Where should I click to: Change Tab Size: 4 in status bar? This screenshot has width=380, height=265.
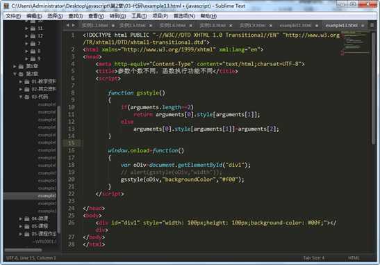(314, 258)
